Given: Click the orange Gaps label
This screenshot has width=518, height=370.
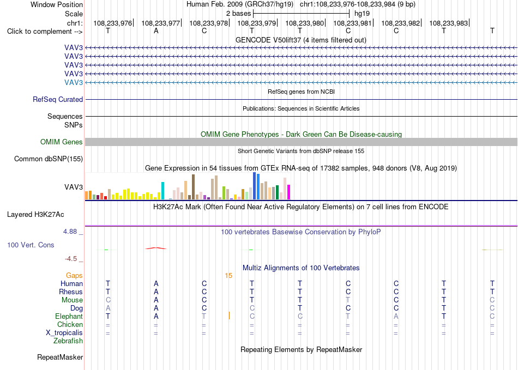Looking at the screenshot, I should click(x=74, y=275).
